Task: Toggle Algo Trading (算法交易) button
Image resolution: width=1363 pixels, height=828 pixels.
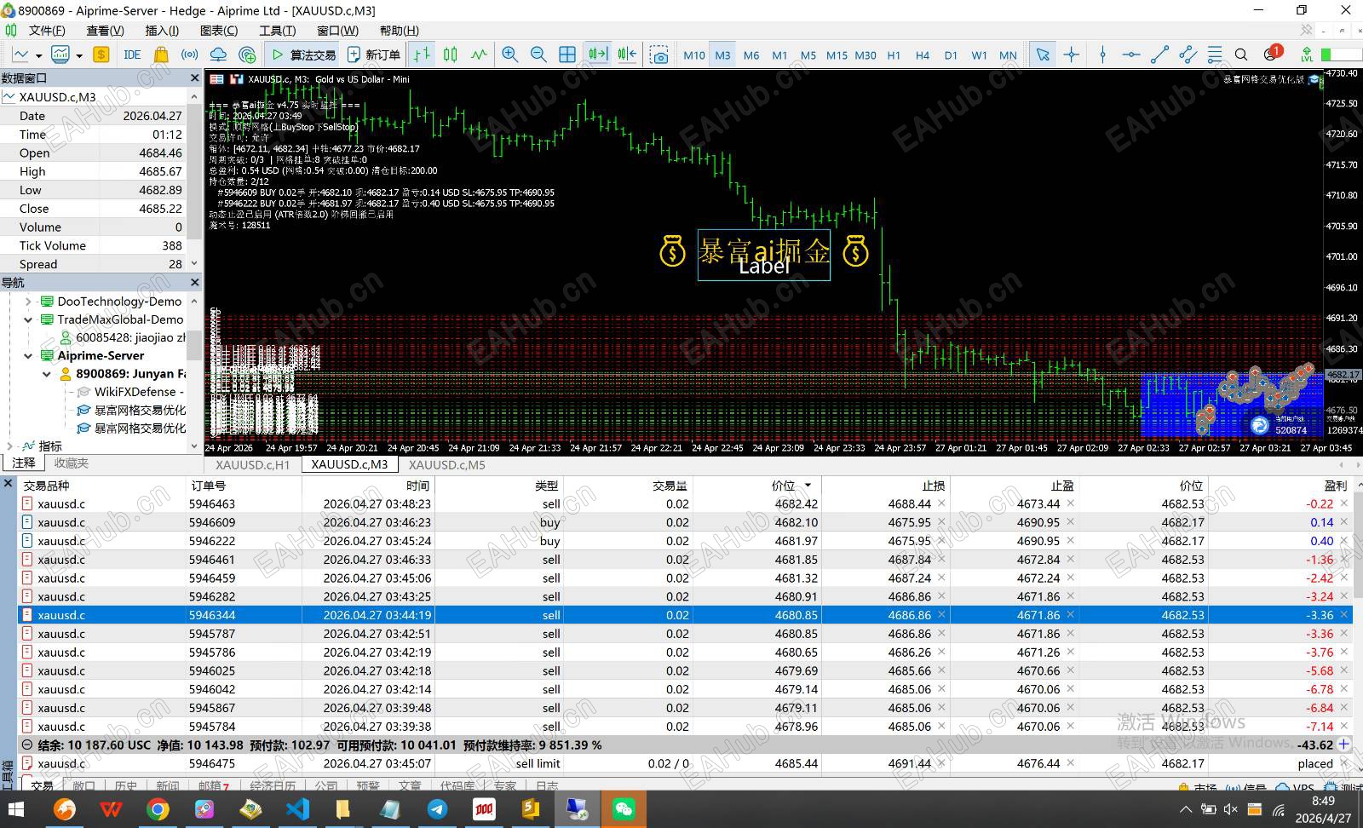Action: pos(304,55)
